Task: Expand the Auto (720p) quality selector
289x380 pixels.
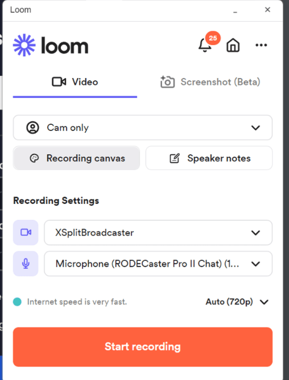Action: tap(237, 302)
